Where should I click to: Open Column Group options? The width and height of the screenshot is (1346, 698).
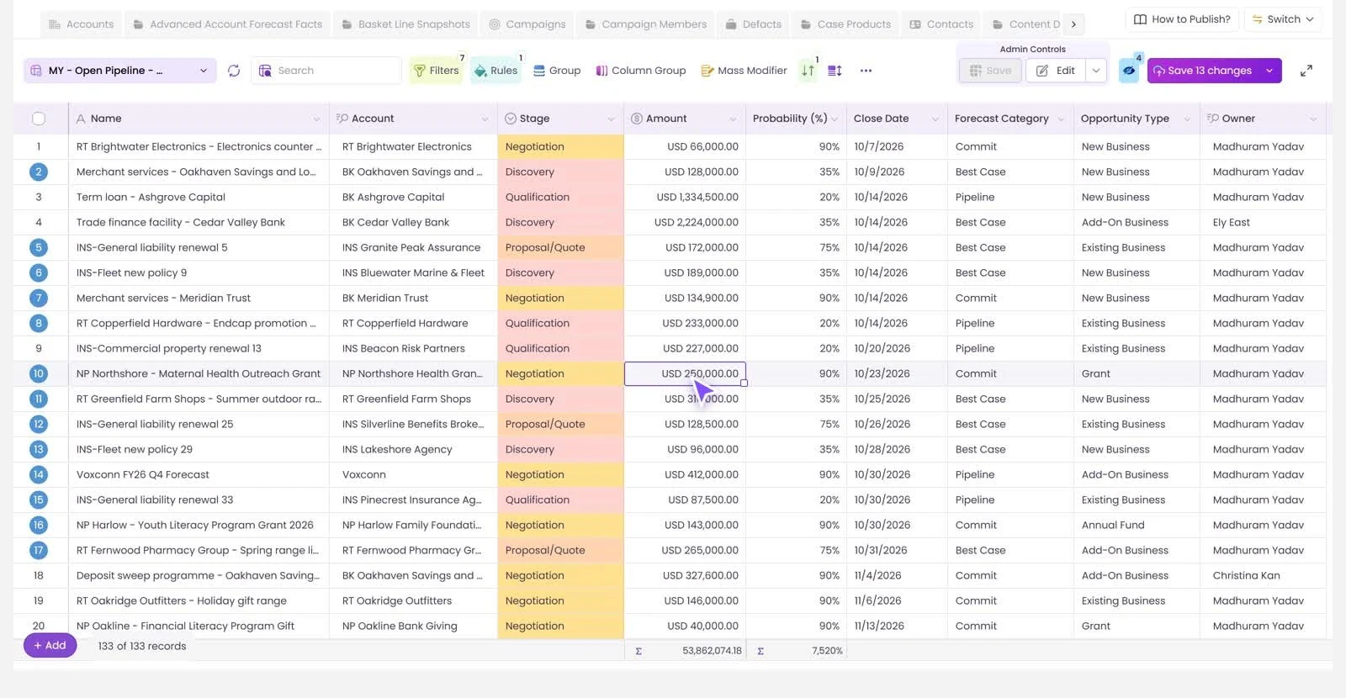pyautogui.click(x=641, y=71)
